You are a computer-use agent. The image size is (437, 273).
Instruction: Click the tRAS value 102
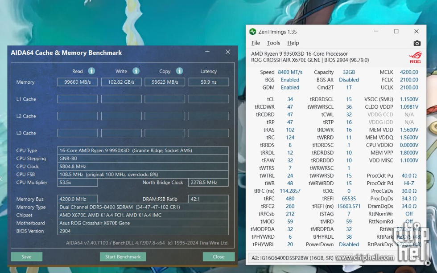point(290,130)
